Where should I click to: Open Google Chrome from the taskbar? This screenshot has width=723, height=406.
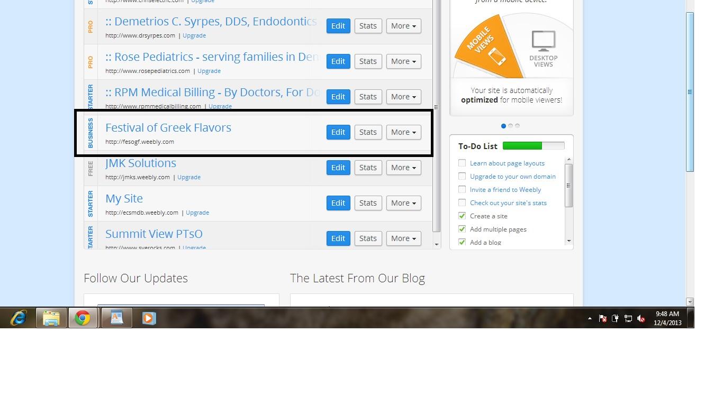84,318
